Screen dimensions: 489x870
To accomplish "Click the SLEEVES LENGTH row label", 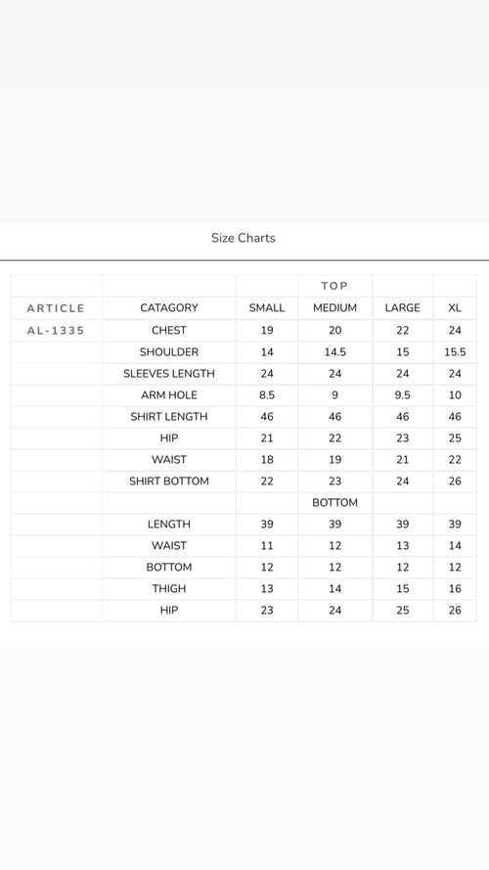I will tap(169, 374).
